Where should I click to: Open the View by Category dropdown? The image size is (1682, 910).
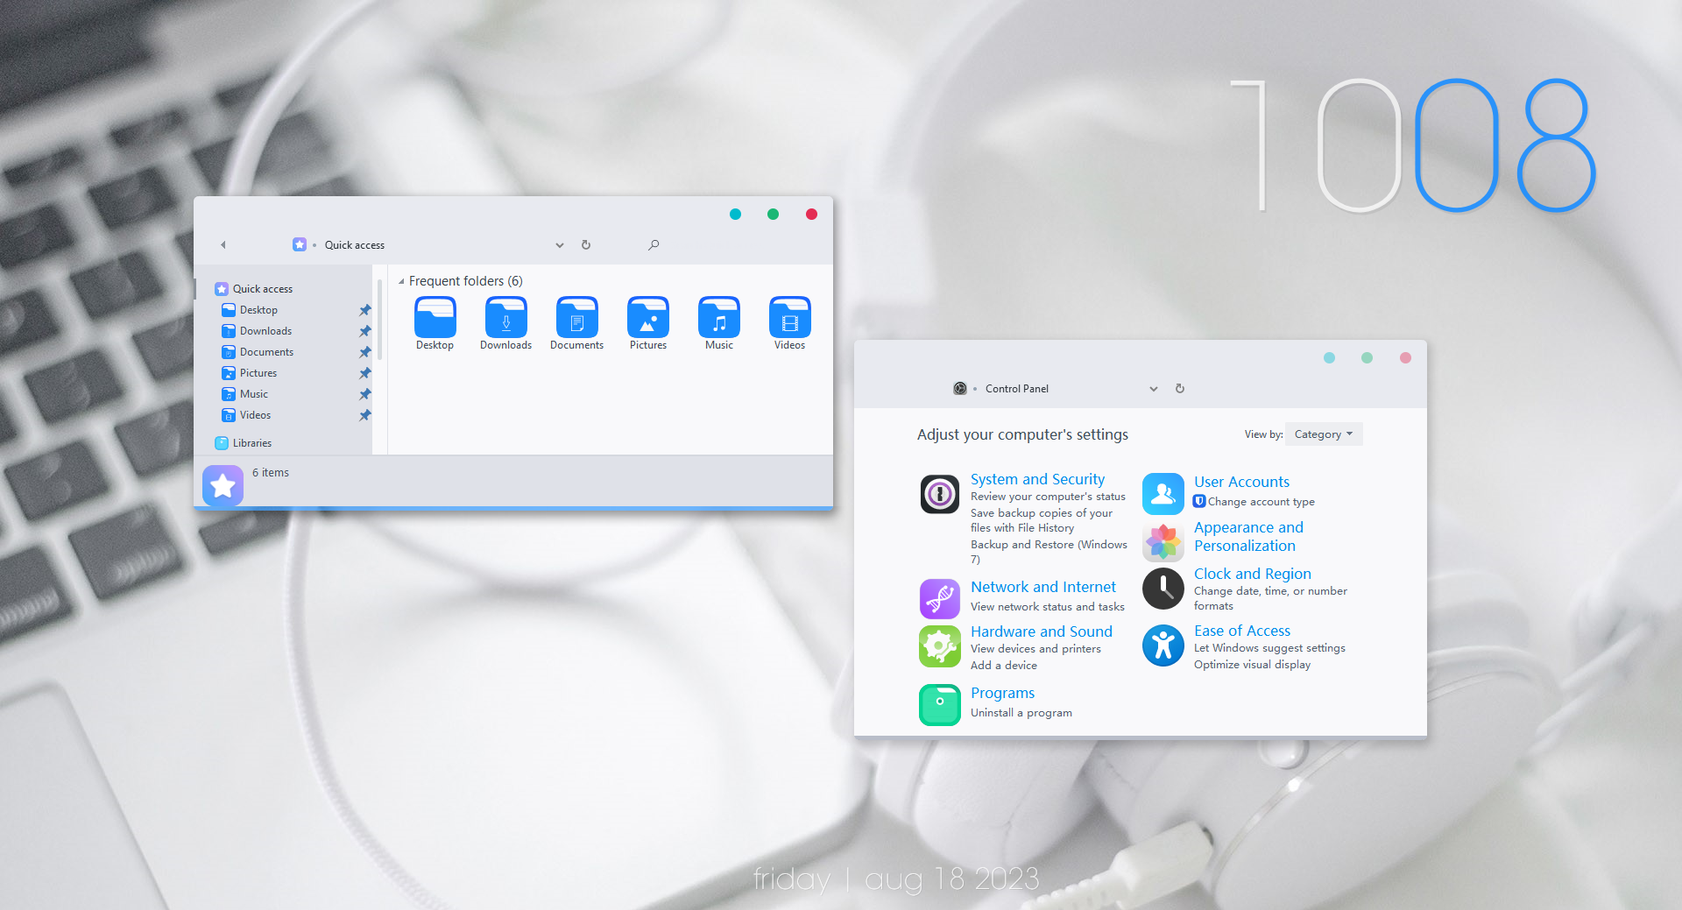(1323, 434)
